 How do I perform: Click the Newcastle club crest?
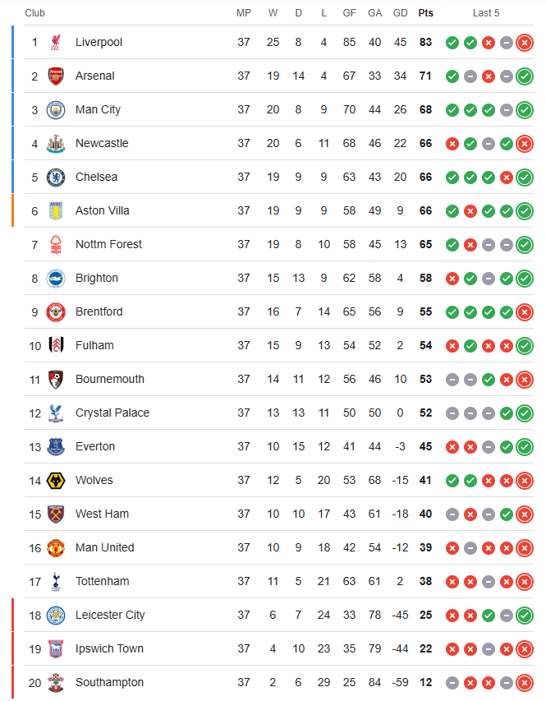click(x=56, y=144)
